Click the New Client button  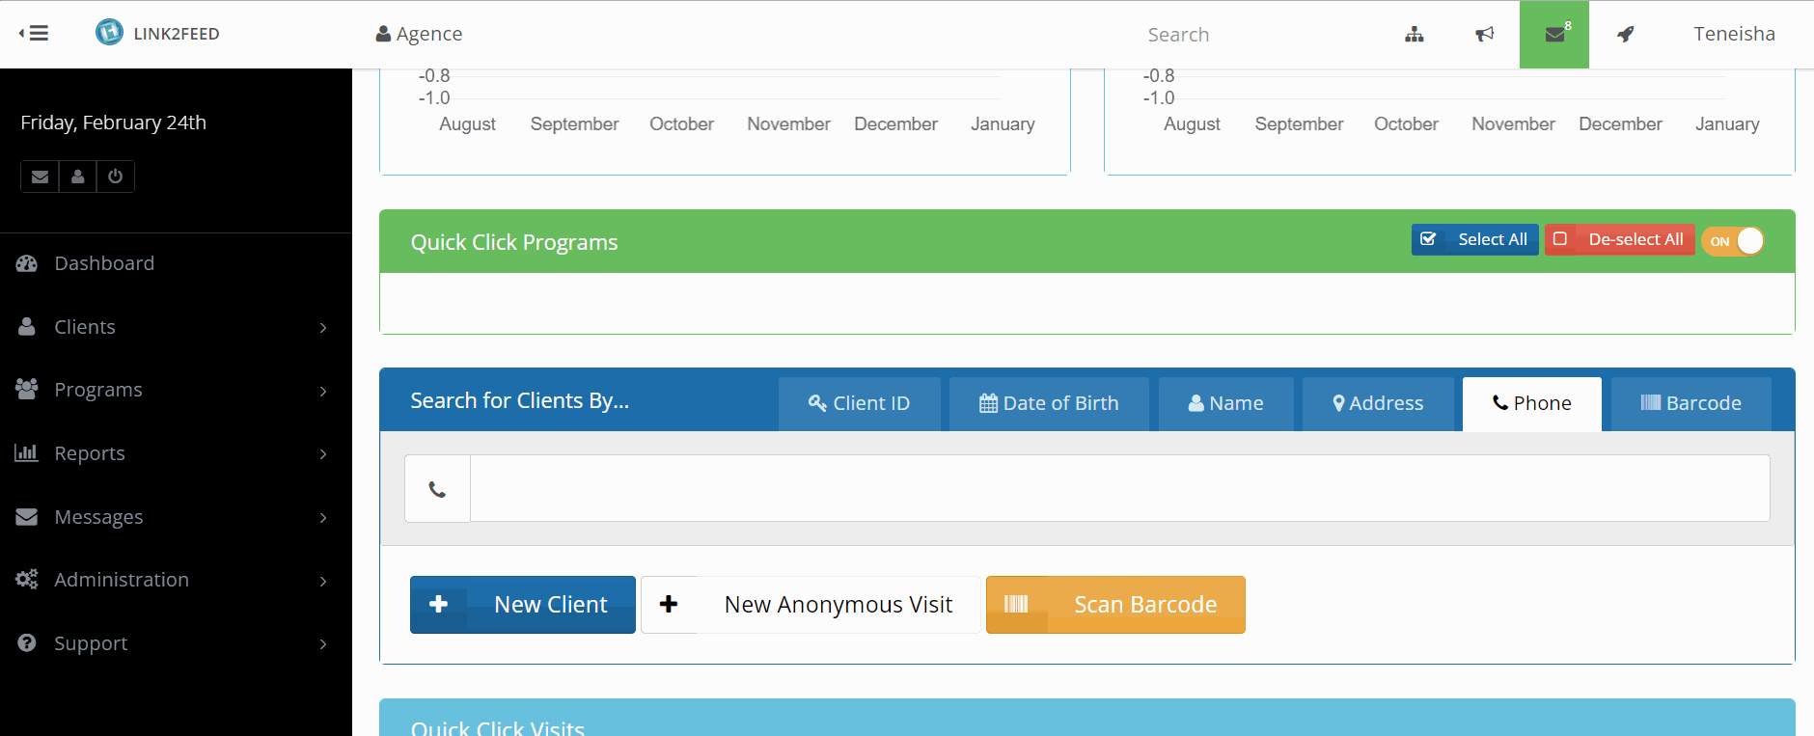tap(522, 605)
